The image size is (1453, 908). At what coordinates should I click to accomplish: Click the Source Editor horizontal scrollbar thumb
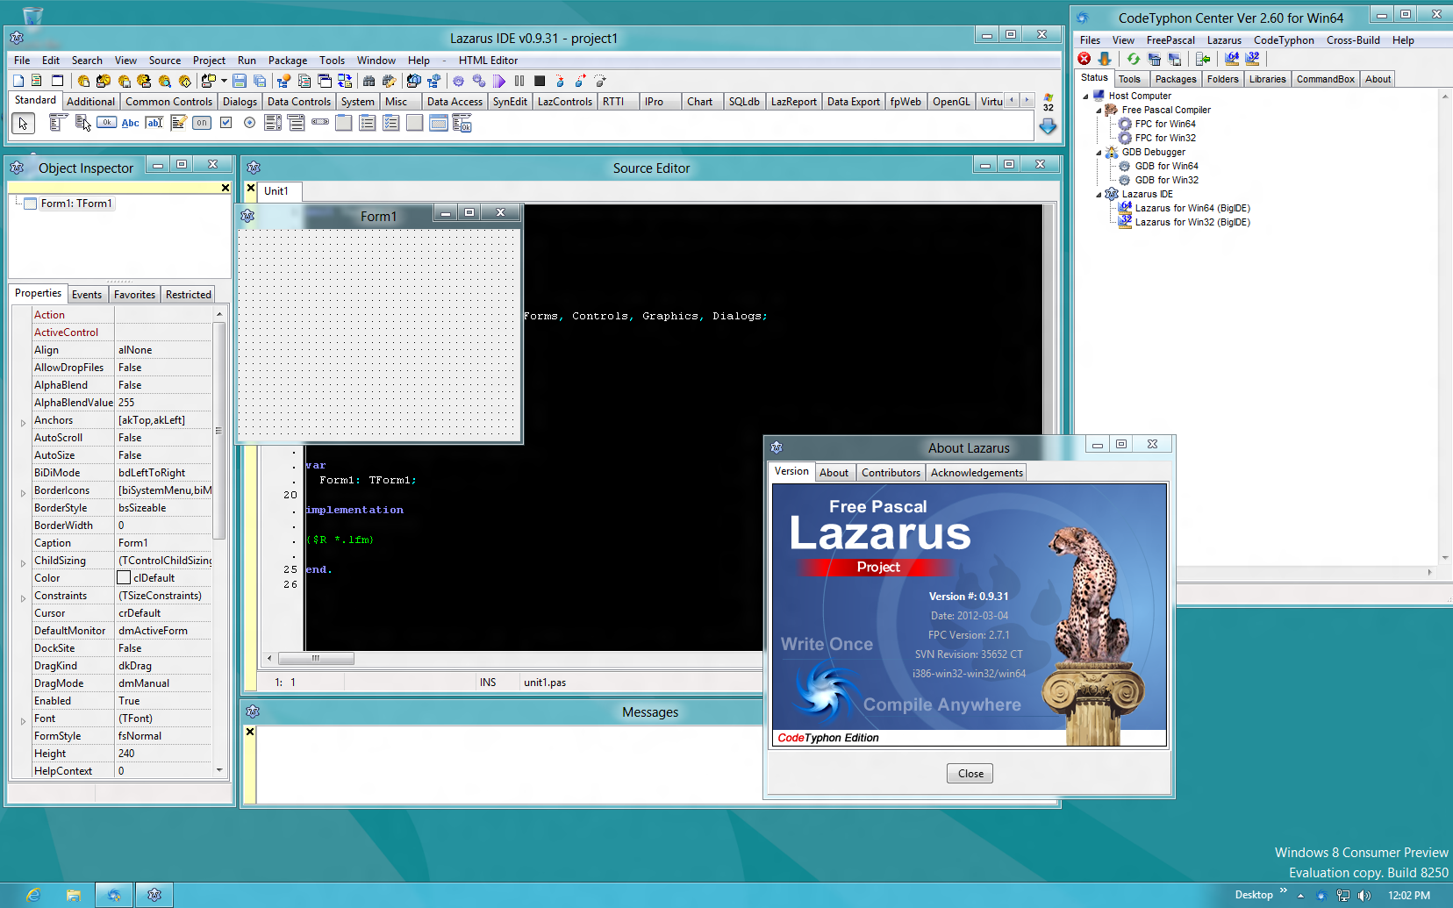pyautogui.click(x=316, y=658)
